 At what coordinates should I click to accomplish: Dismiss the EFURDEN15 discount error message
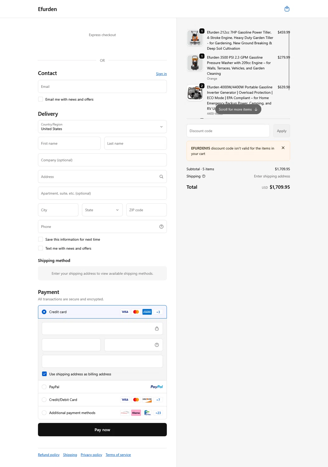283,148
